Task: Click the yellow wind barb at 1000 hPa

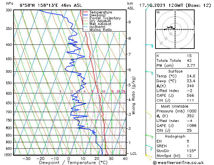Action: [x=149, y=157]
